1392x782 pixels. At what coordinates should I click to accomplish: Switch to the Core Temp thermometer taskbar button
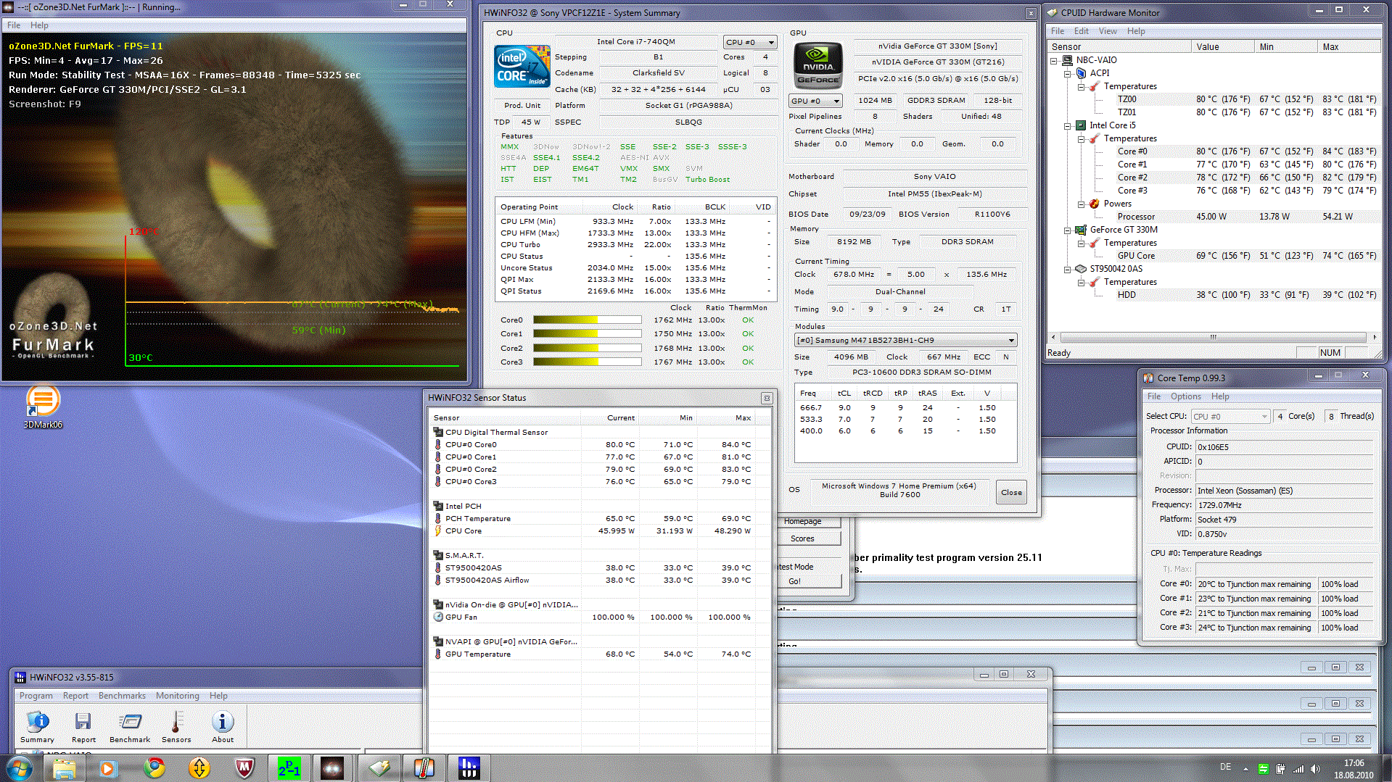[424, 768]
